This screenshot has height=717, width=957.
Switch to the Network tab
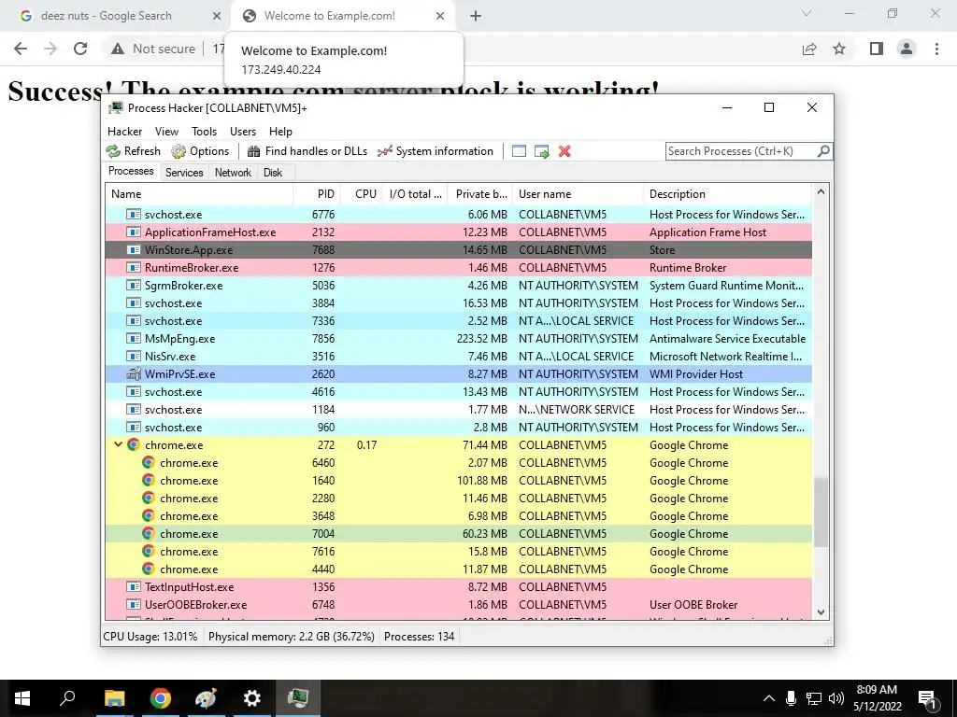pos(233,173)
